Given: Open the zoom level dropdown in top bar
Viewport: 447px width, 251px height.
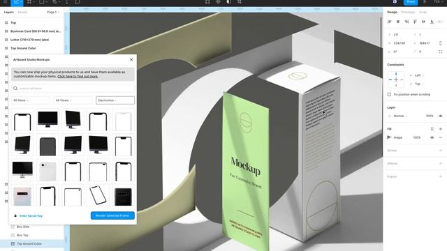Looking at the screenshot, I should click(x=438, y=1).
